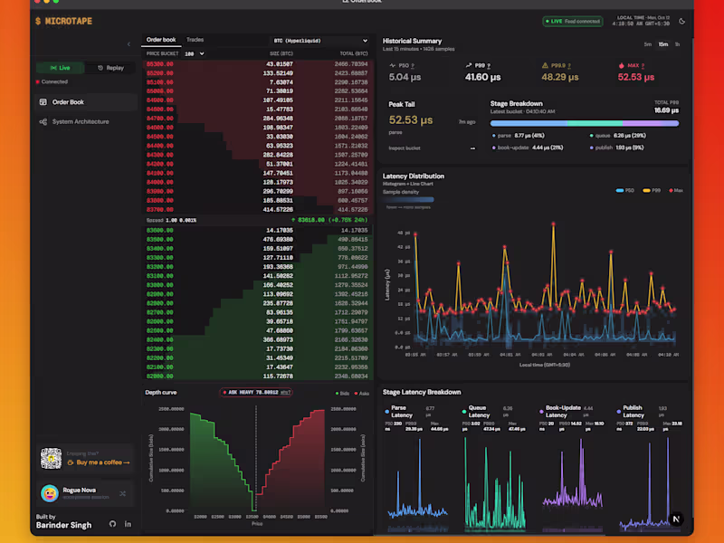Toggle Asks in the depth curve legend
The width and height of the screenshot is (724, 543).
361,394
